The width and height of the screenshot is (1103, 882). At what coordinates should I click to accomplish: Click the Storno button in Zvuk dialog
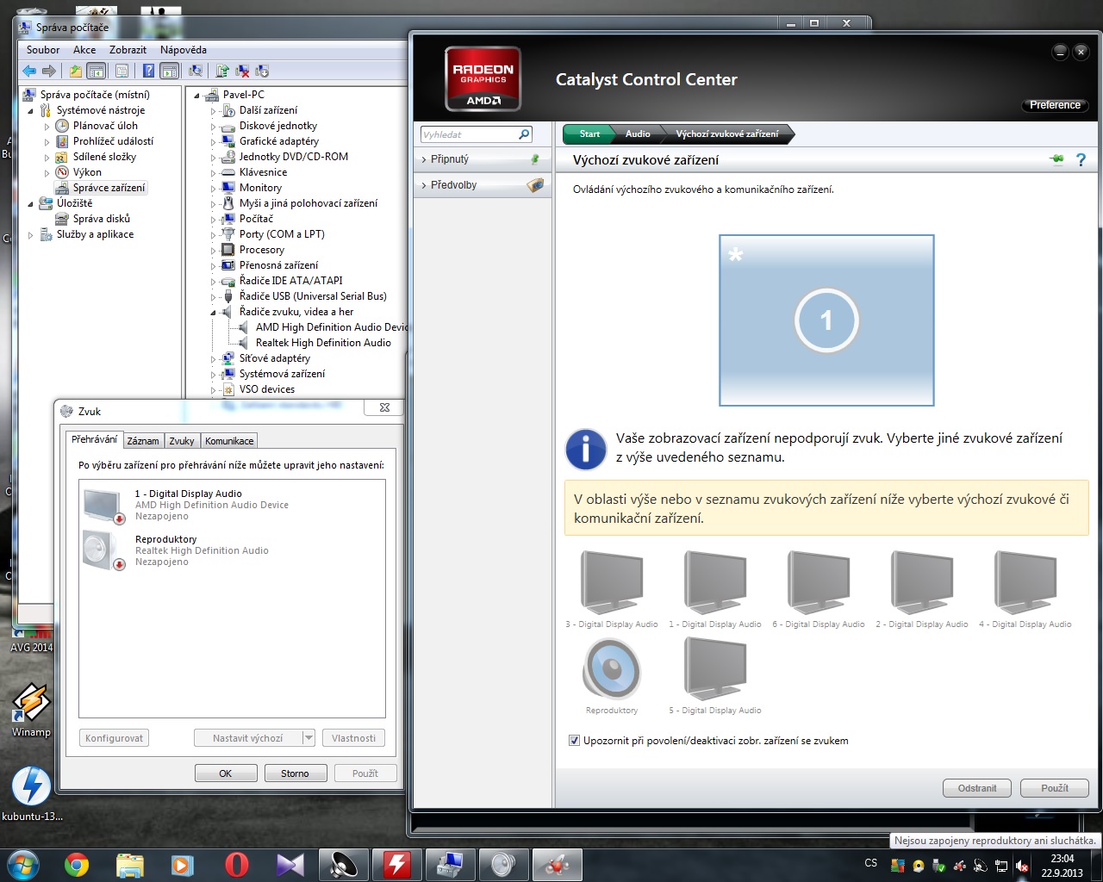pyautogui.click(x=295, y=773)
